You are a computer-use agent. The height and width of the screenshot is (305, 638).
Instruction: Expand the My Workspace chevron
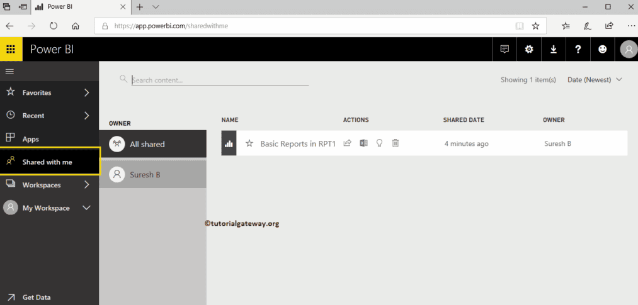click(x=86, y=208)
